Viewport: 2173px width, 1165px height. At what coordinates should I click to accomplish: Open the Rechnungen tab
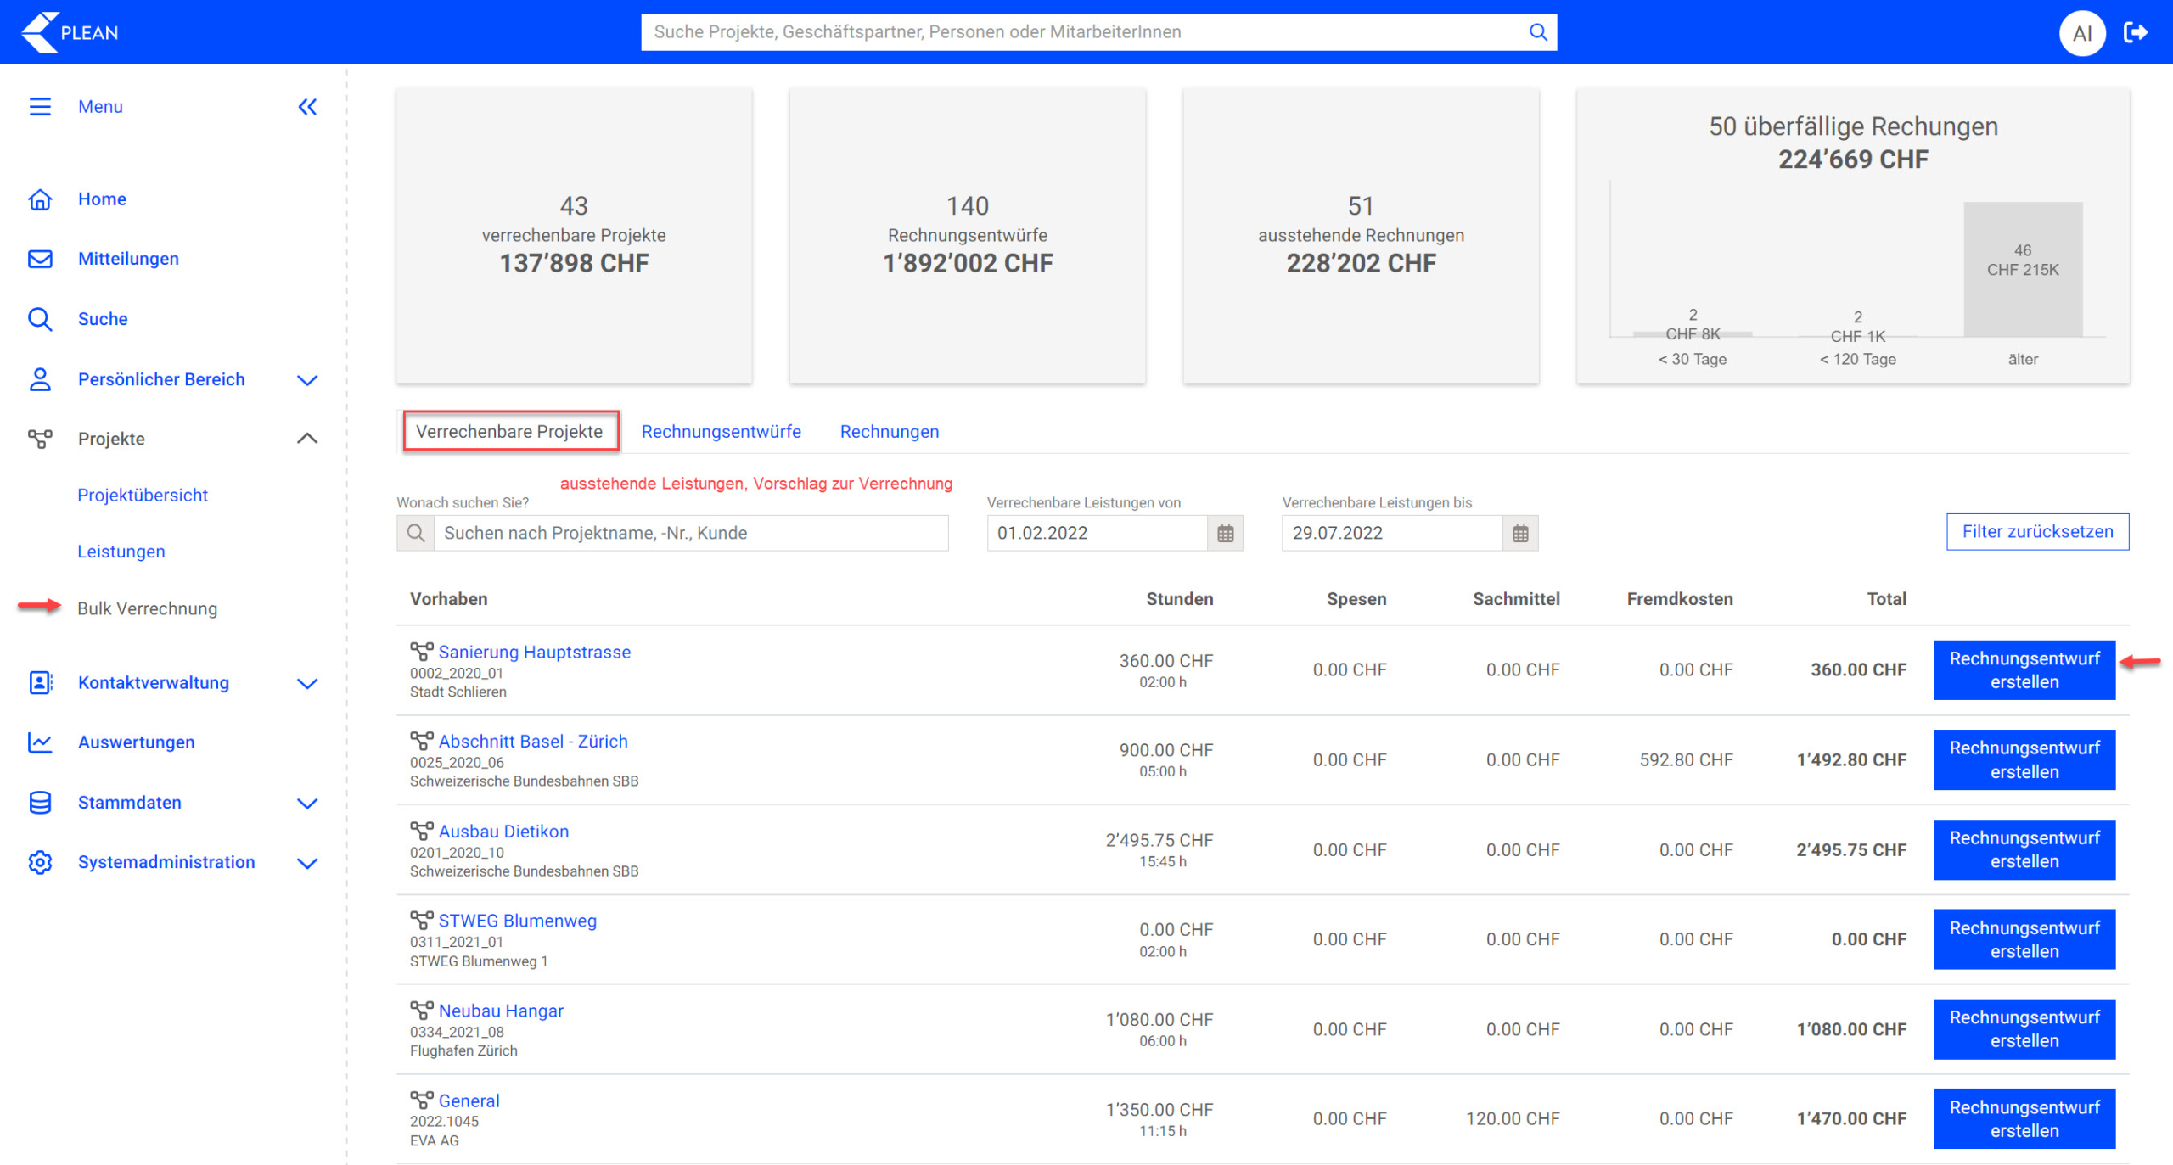point(889,431)
